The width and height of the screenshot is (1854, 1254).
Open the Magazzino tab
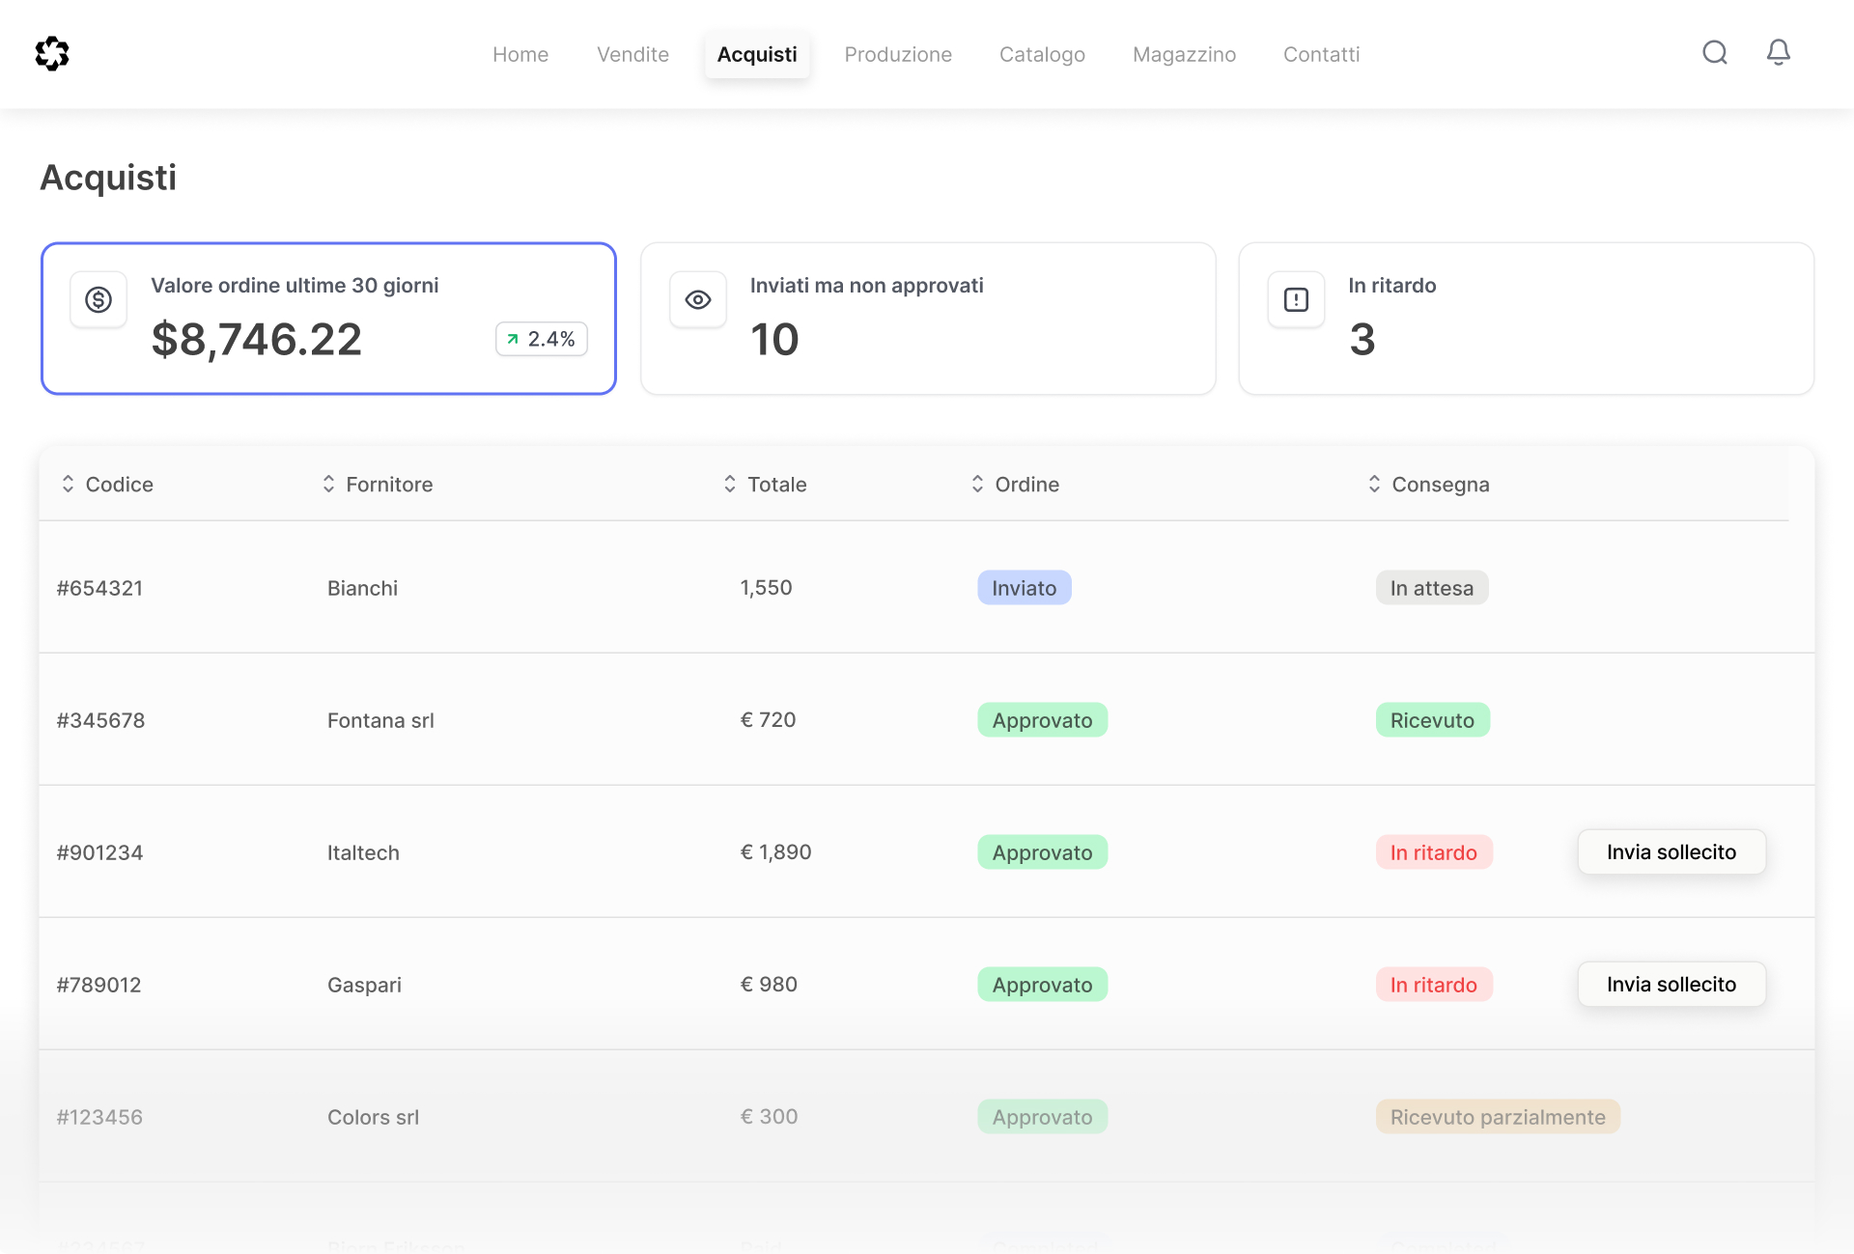pos(1184,55)
